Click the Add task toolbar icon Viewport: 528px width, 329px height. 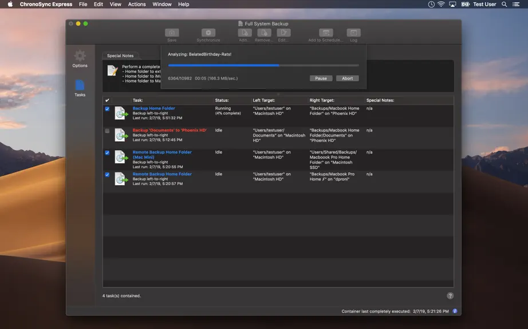click(x=245, y=33)
